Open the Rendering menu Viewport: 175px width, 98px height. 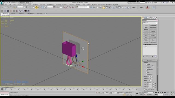click(x=58, y=5)
